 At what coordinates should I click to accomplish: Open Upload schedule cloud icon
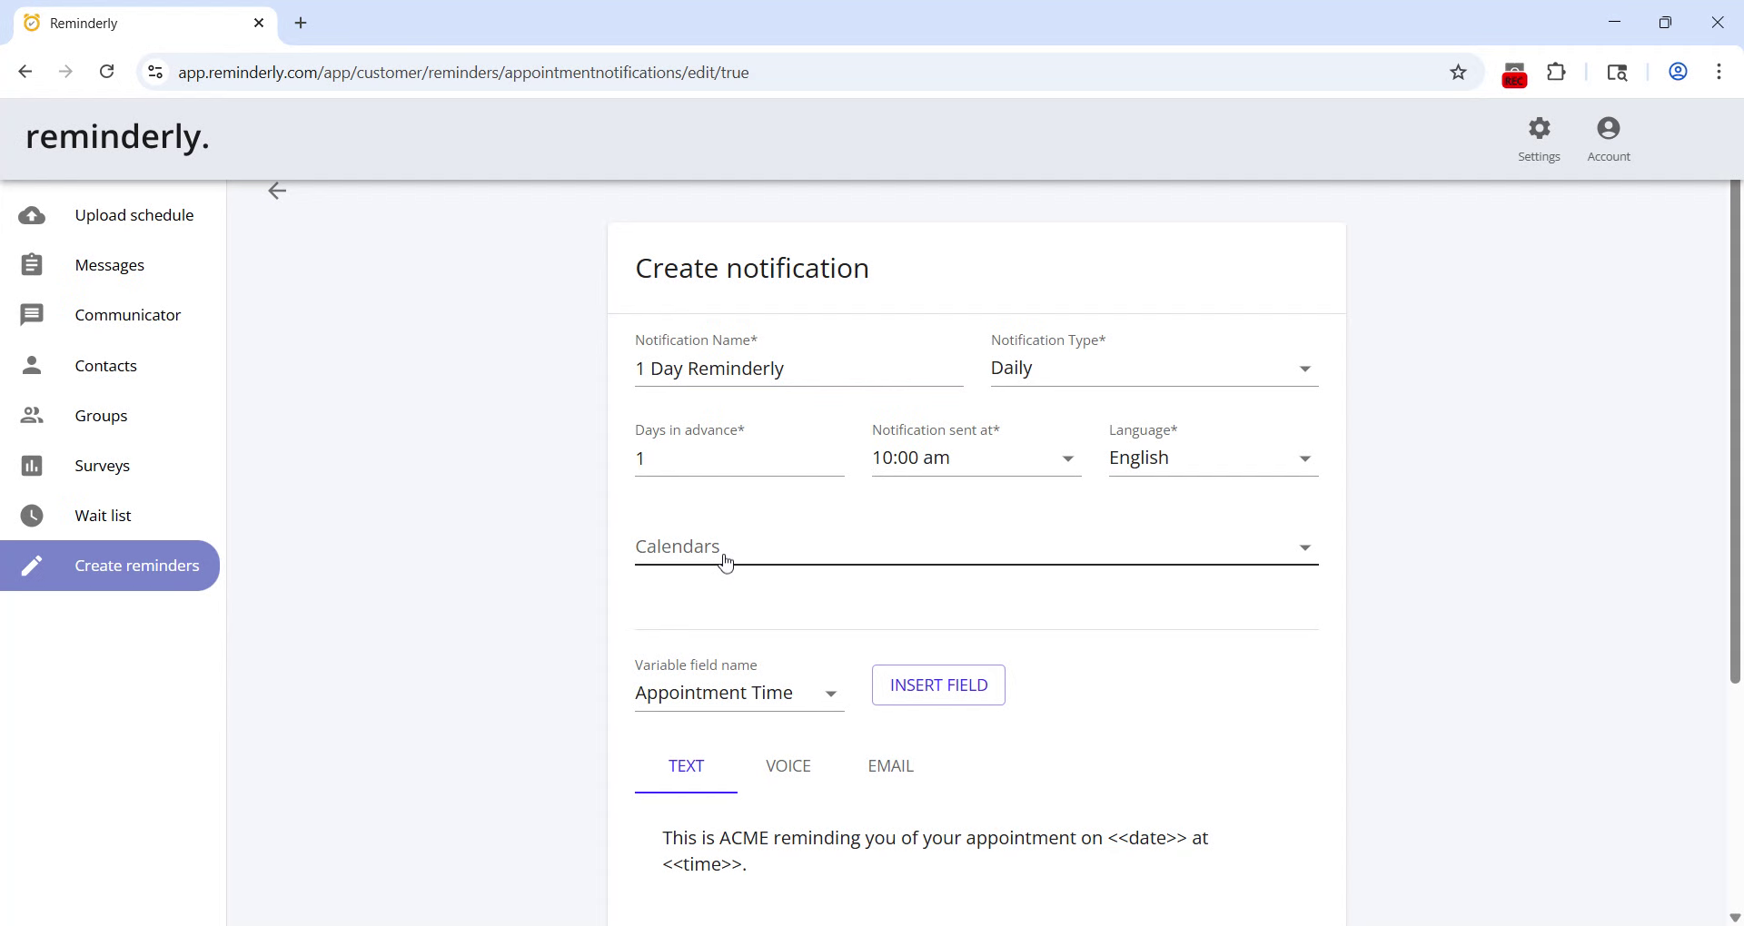pyautogui.click(x=32, y=215)
